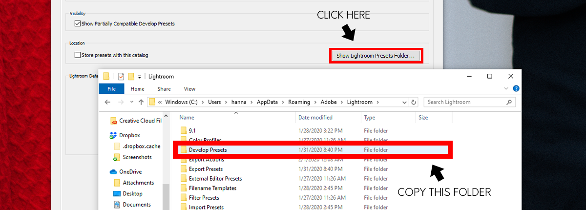Click the Search Lightroom input field
This screenshot has height=210, width=586.
(x=464, y=102)
